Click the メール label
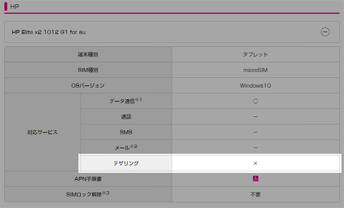344x208 pixels. pyautogui.click(x=126, y=148)
